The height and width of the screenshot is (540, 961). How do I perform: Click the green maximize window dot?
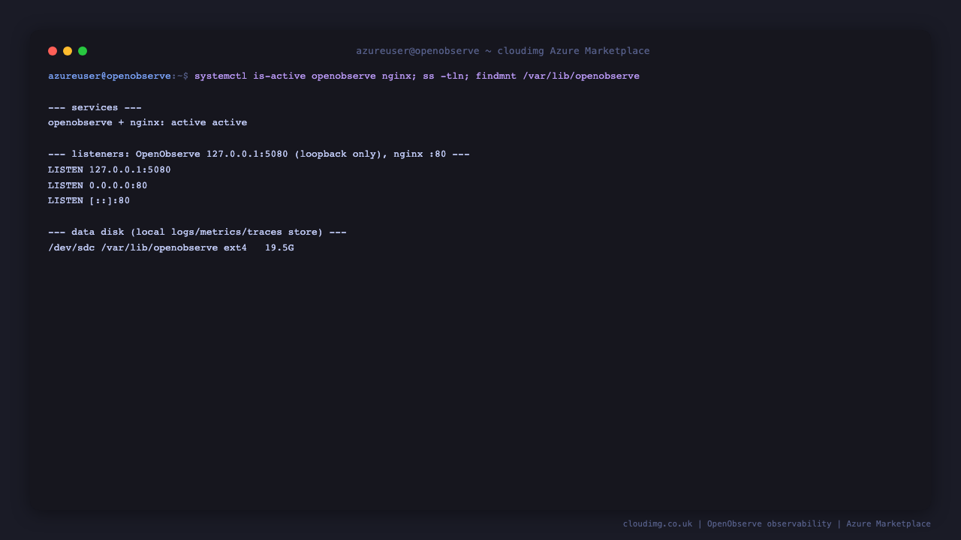tap(83, 51)
